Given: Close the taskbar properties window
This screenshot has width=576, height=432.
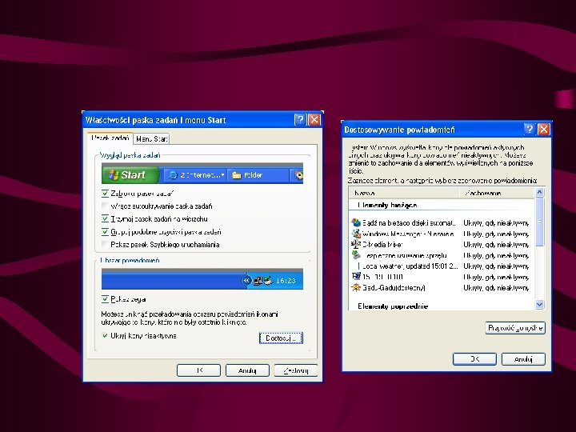Looking at the screenshot, I should (314, 120).
